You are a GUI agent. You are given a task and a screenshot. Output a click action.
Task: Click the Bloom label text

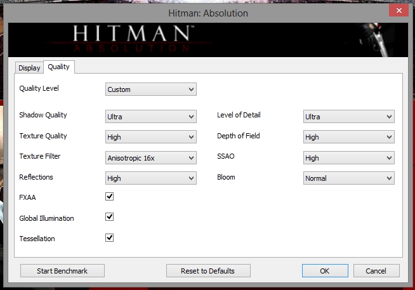(x=226, y=177)
